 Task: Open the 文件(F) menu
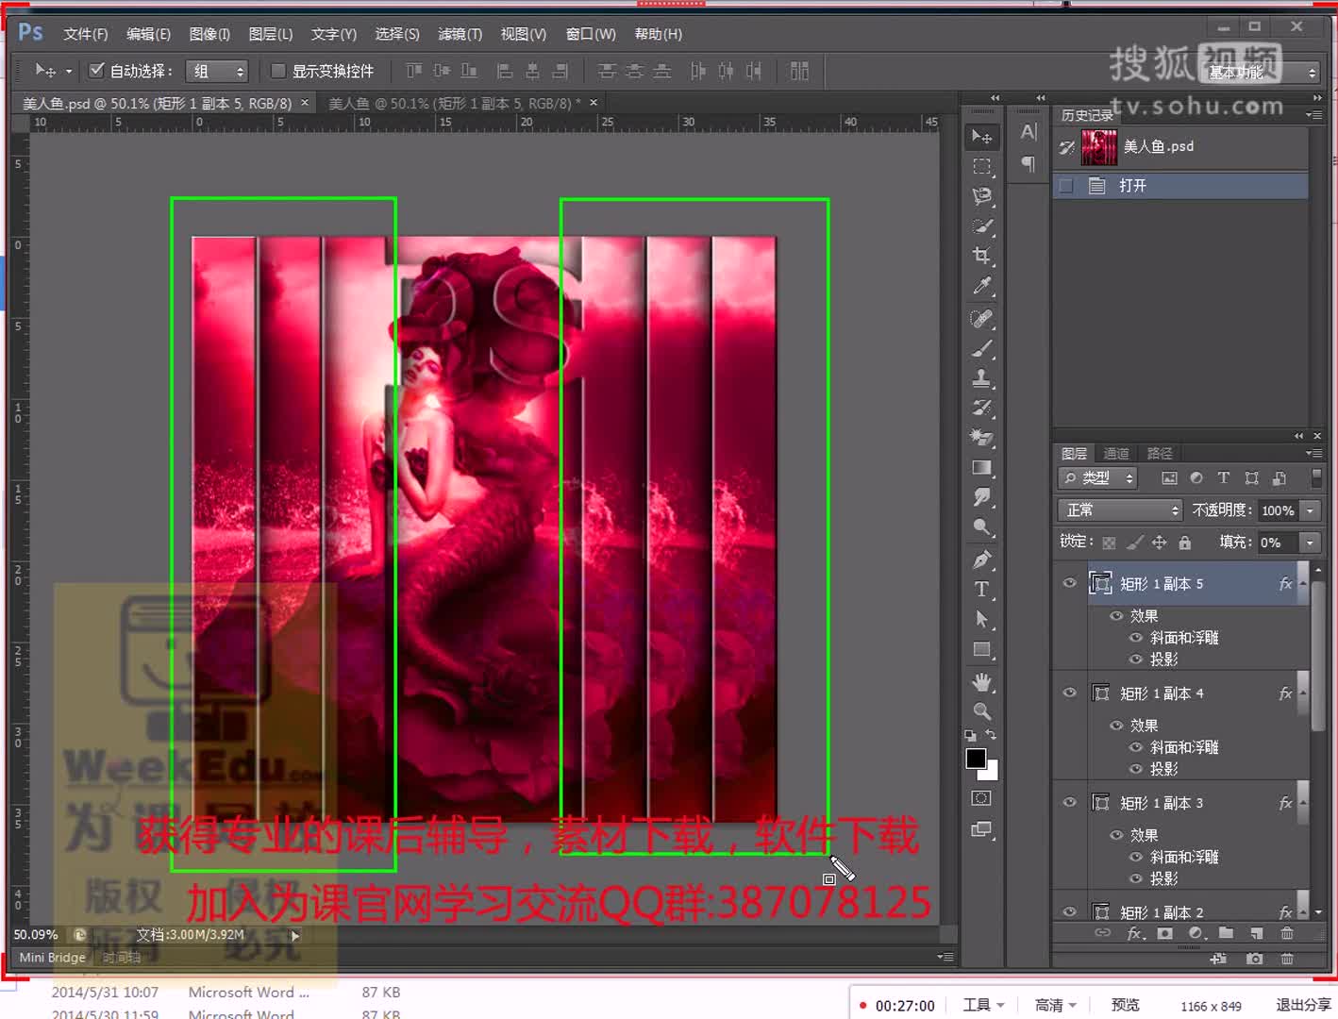point(86,34)
